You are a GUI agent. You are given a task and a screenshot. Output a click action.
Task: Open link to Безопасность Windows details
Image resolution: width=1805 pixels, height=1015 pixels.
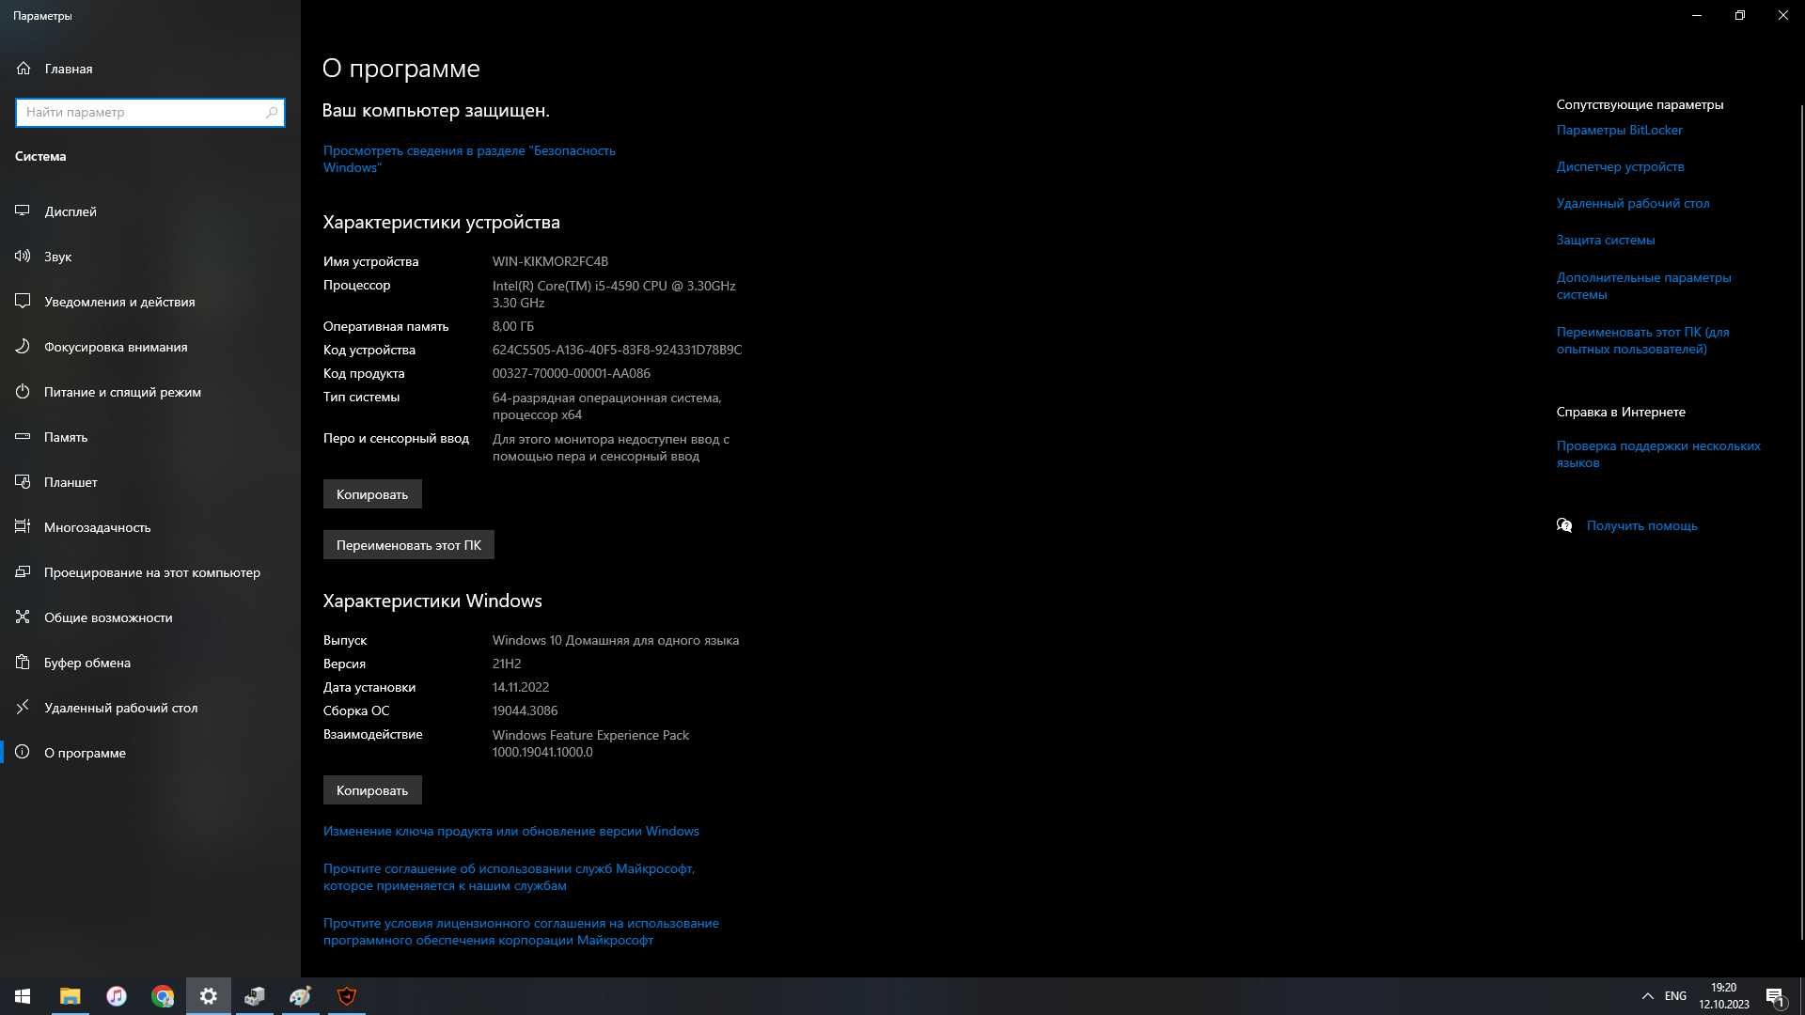pyautogui.click(x=469, y=159)
